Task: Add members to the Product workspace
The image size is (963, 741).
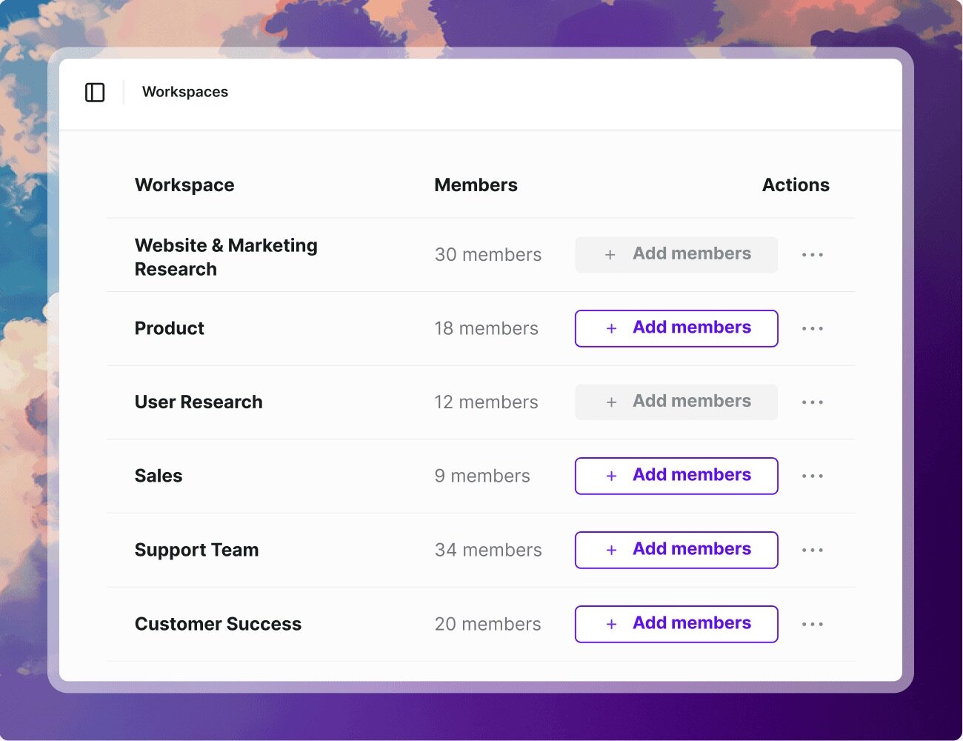Action: click(x=676, y=328)
